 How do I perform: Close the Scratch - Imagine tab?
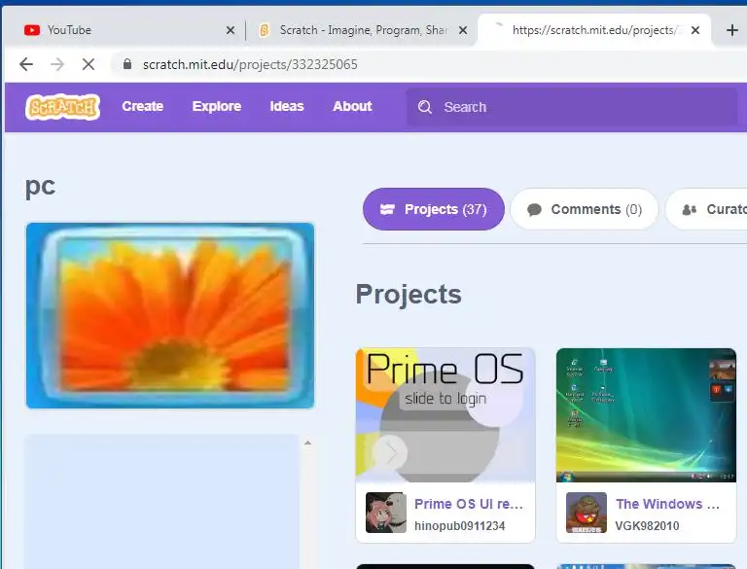pos(463,30)
